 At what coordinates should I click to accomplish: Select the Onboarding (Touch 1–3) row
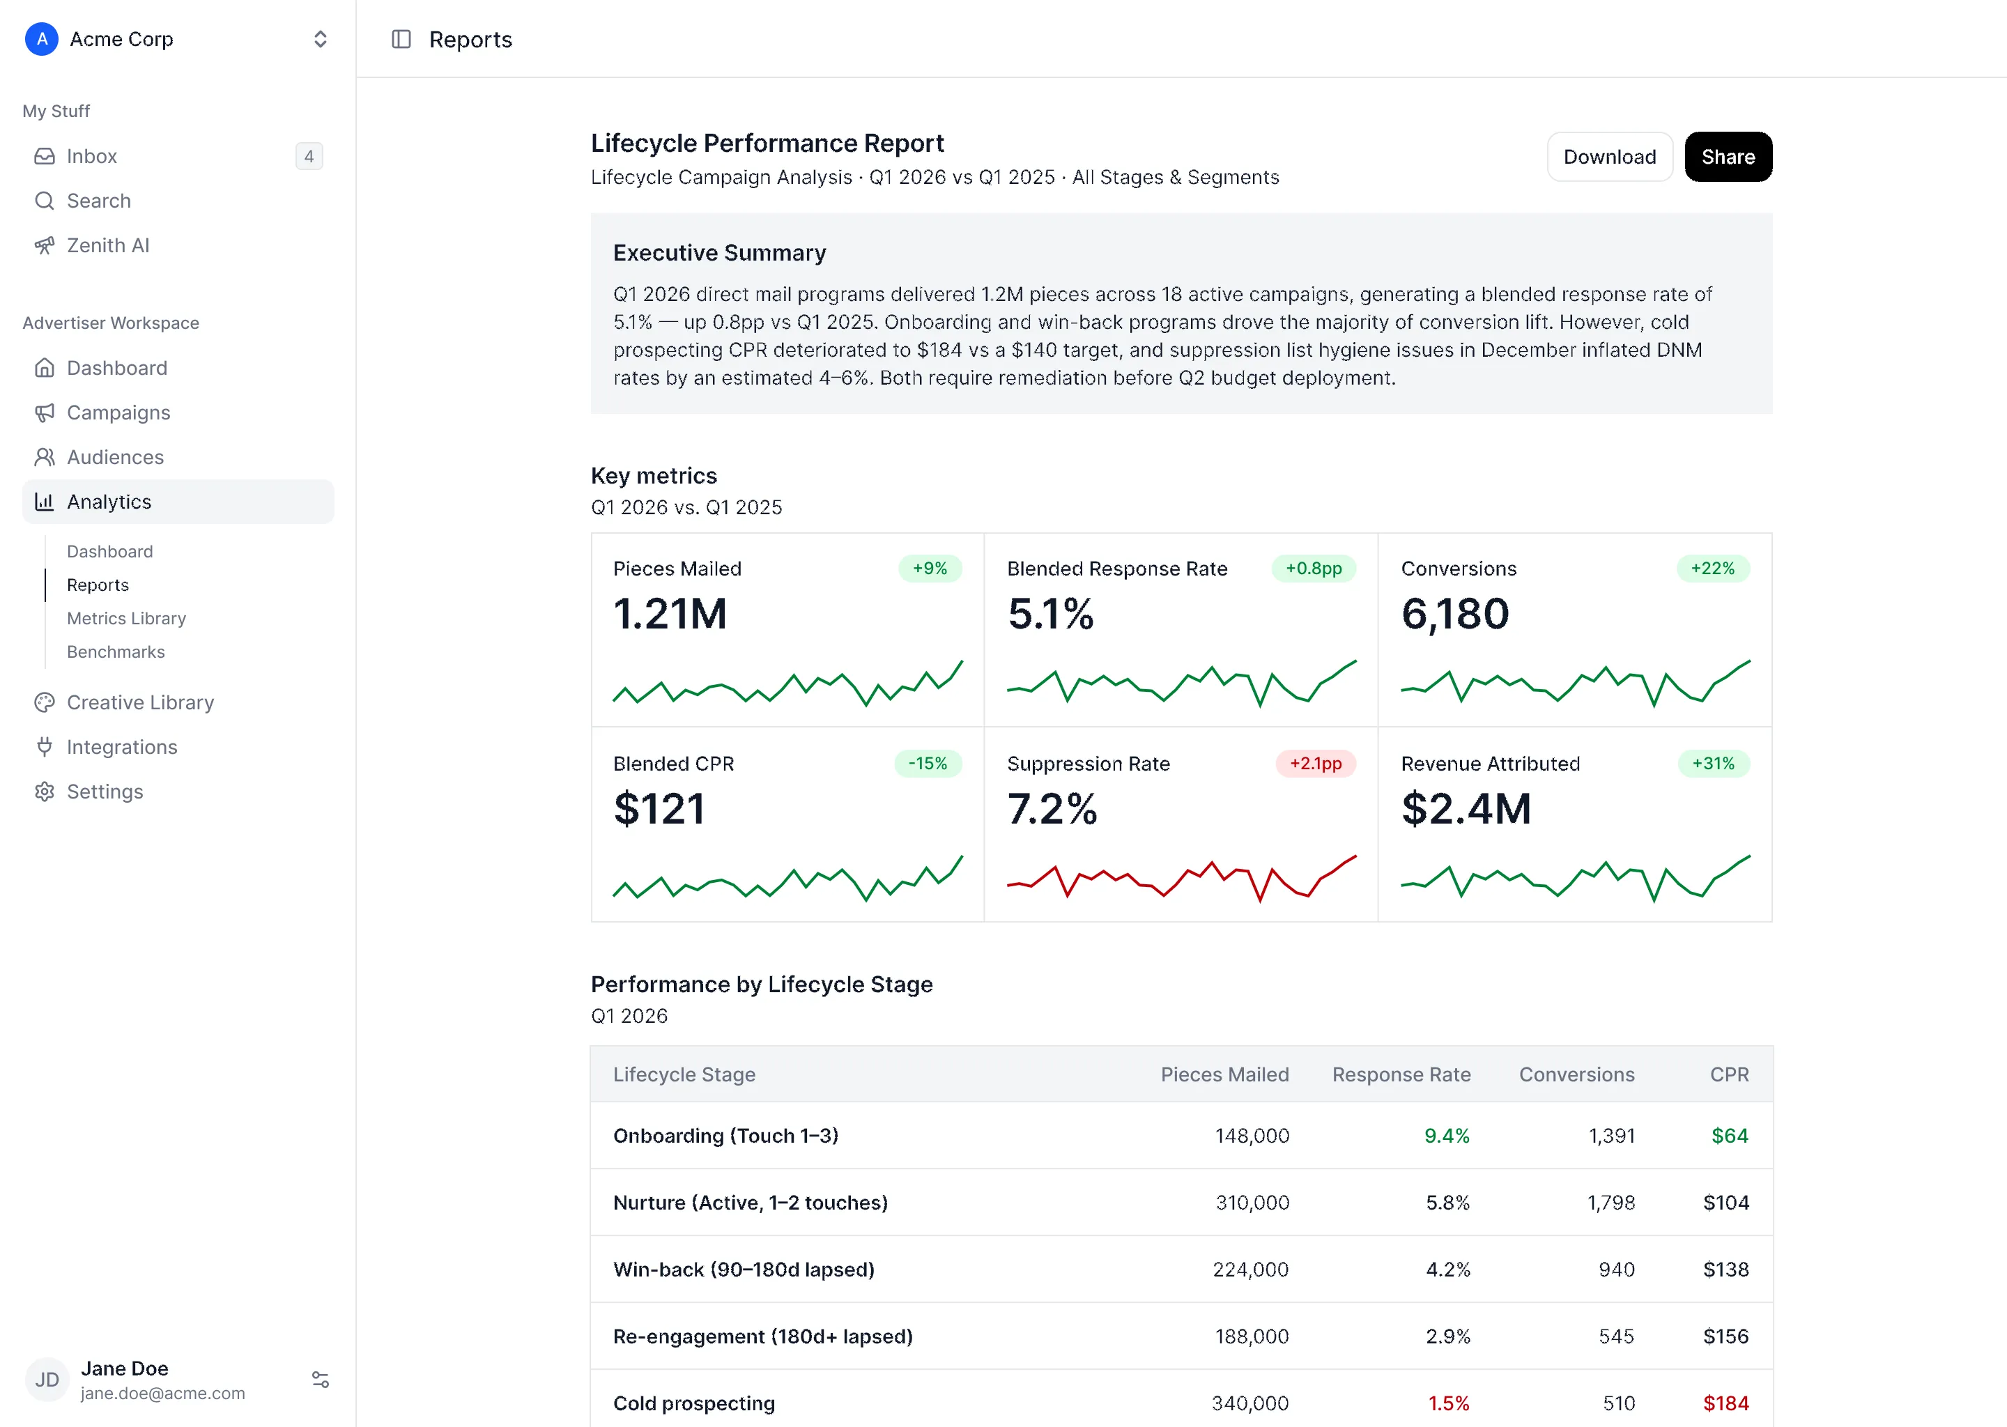click(x=1181, y=1135)
